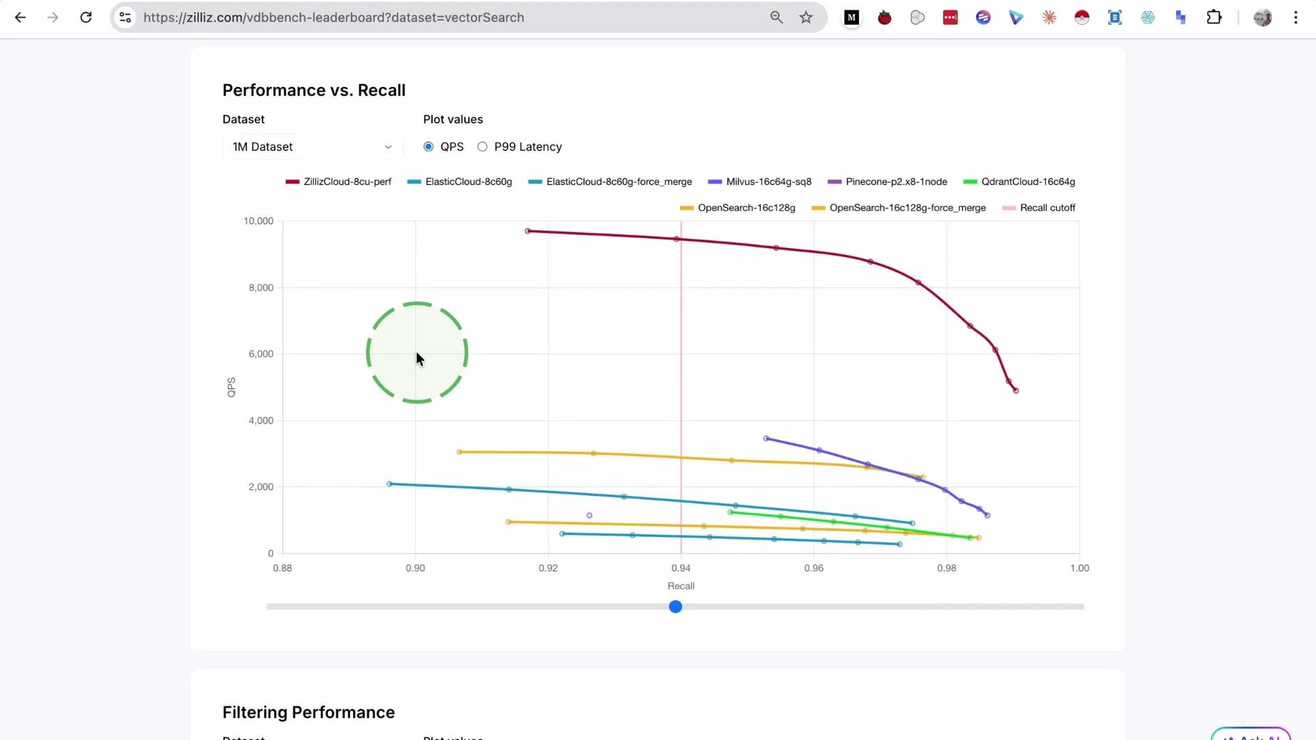This screenshot has width=1316, height=740.
Task: Reload the current page
Action: (86, 18)
